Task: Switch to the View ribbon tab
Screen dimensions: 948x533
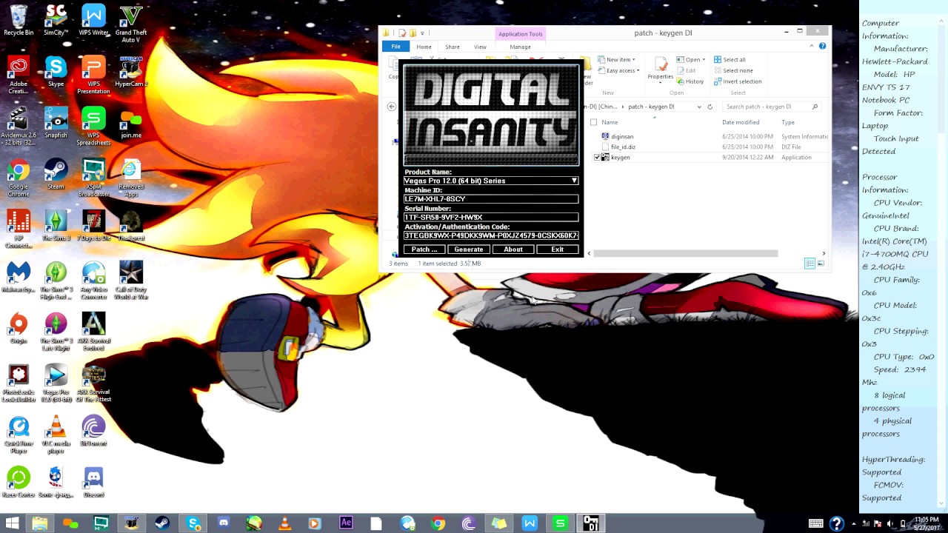Action: (480, 47)
